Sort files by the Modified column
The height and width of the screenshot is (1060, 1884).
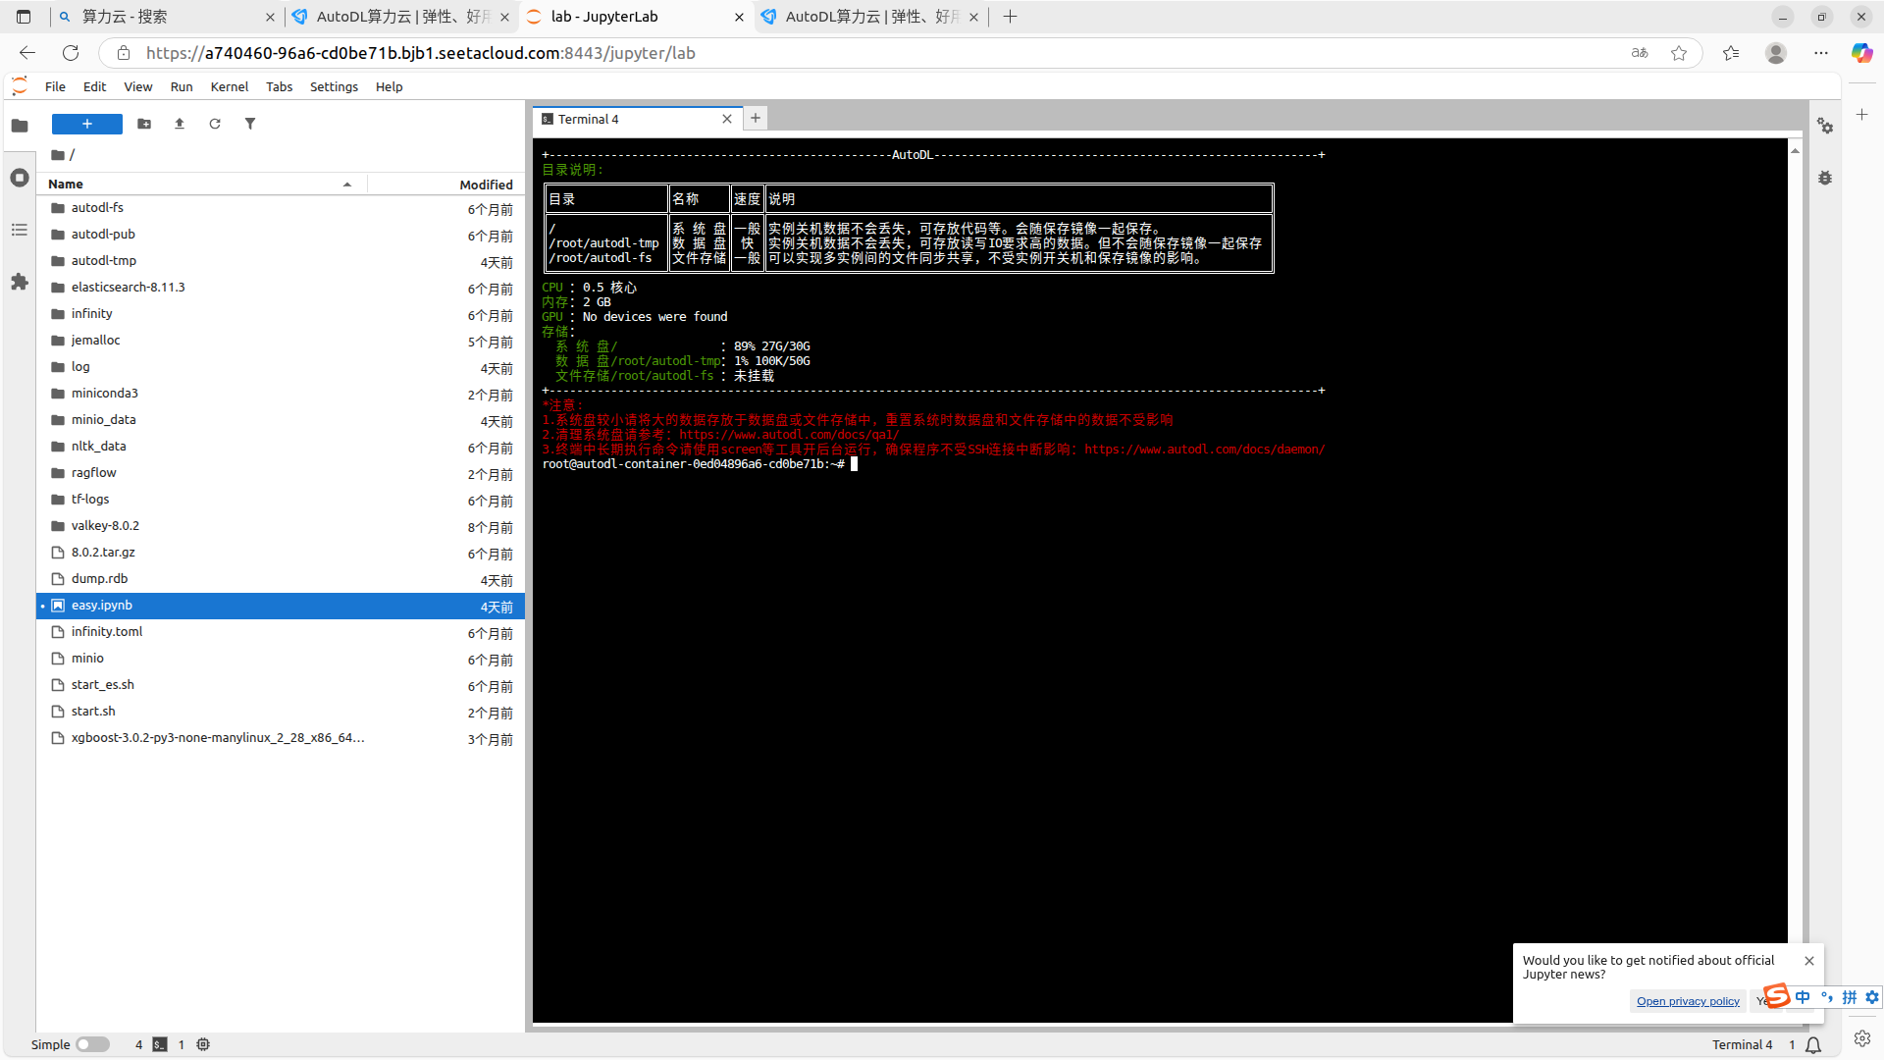[486, 185]
